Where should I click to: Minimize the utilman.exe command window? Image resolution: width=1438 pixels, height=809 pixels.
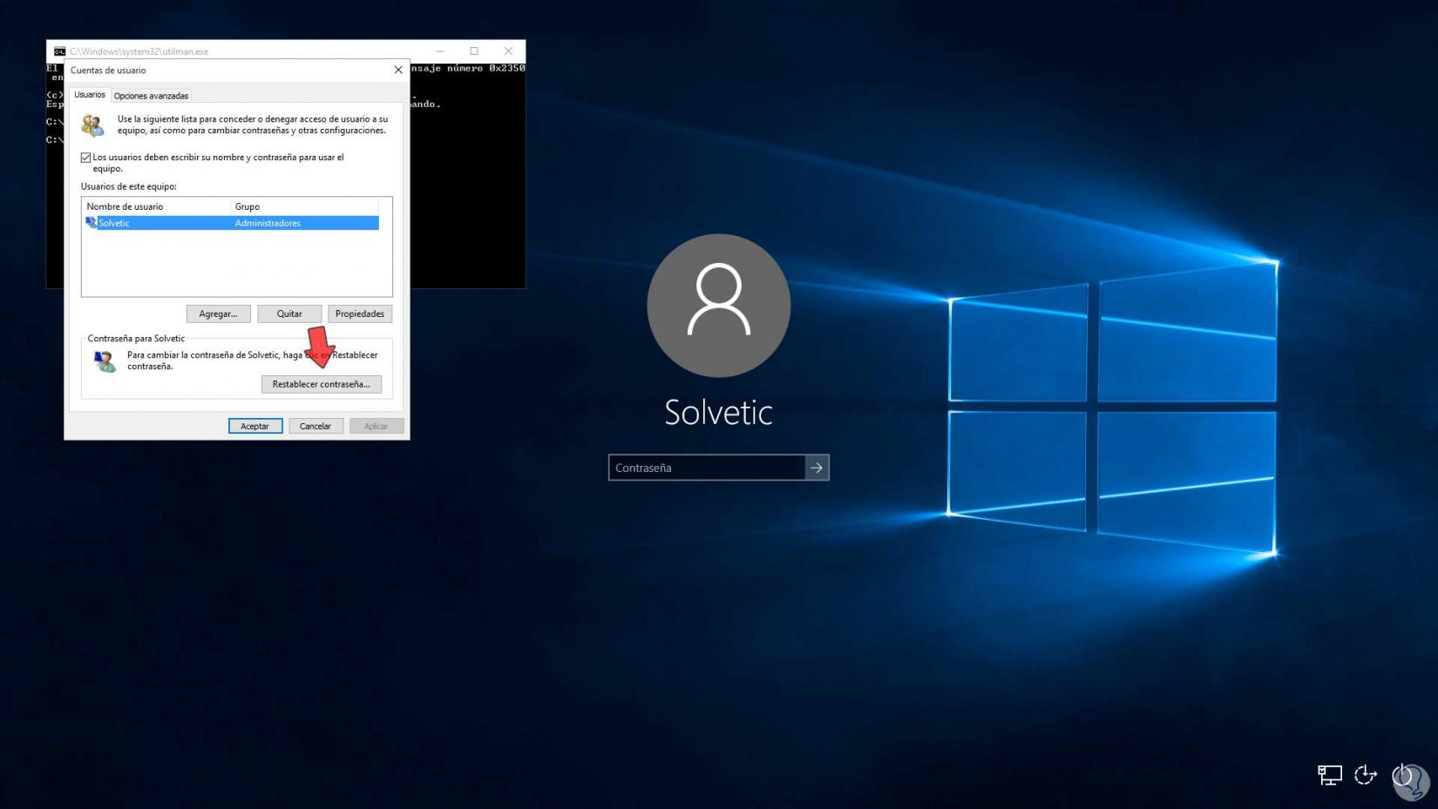pyautogui.click(x=440, y=51)
